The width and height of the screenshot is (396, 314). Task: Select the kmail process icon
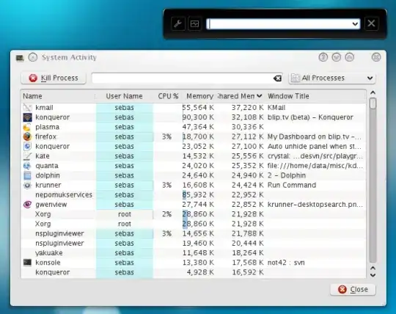click(x=27, y=108)
